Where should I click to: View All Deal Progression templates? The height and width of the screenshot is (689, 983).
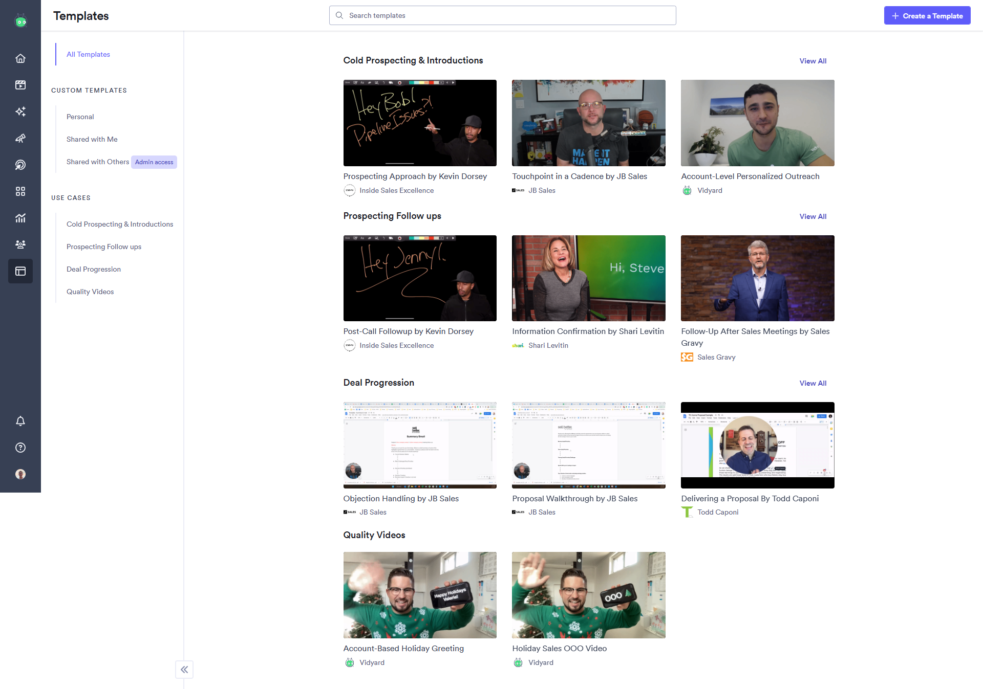pos(813,383)
